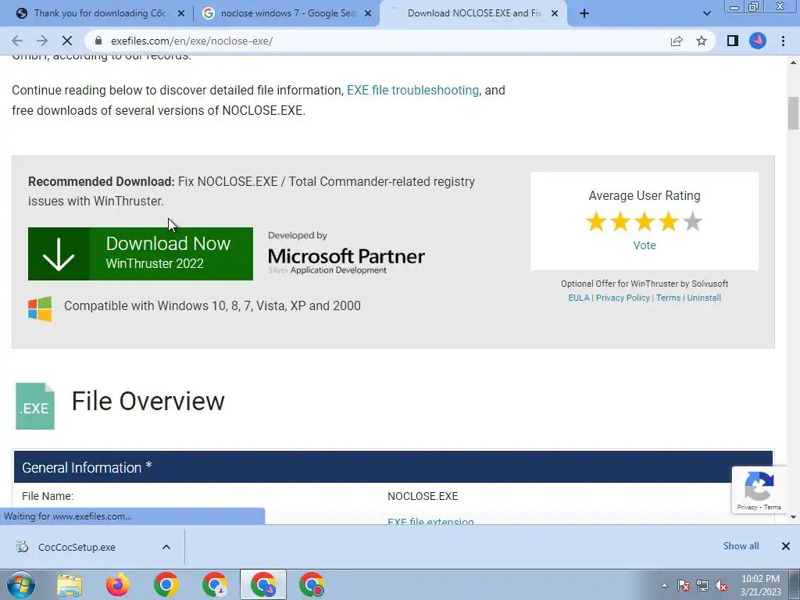Click the 'NOCLOSE.EXE' file name value
The width and height of the screenshot is (800, 600).
tap(423, 496)
